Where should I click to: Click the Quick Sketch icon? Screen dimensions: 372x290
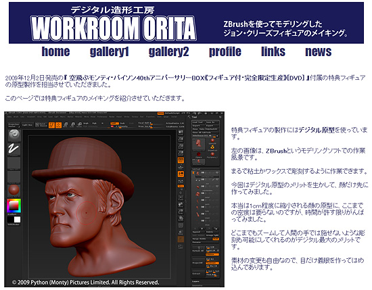41,125
